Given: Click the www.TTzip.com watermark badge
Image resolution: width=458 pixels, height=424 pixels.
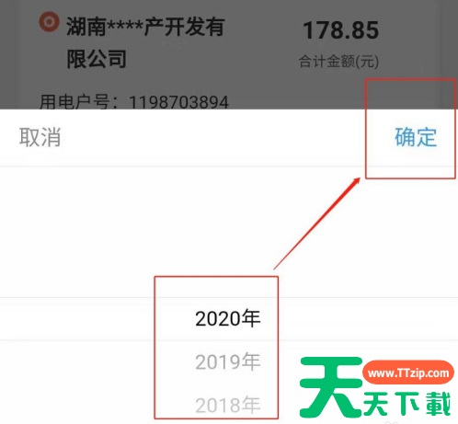Looking at the screenshot, I should point(408,372).
